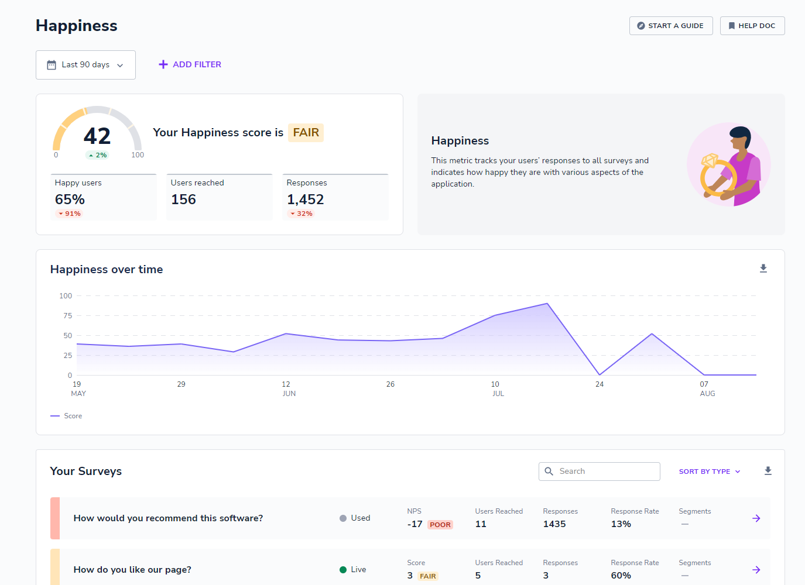Image resolution: width=805 pixels, height=585 pixels.
Task: Click Add Filter
Action: tap(190, 64)
